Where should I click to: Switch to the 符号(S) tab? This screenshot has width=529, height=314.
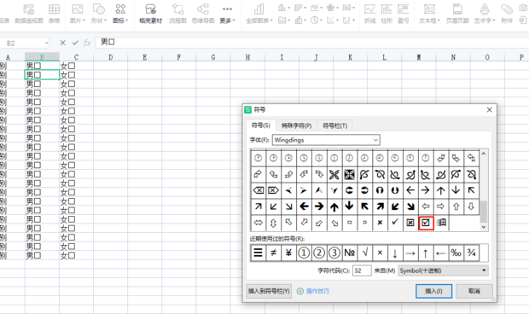pyautogui.click(x=261, y=125)
